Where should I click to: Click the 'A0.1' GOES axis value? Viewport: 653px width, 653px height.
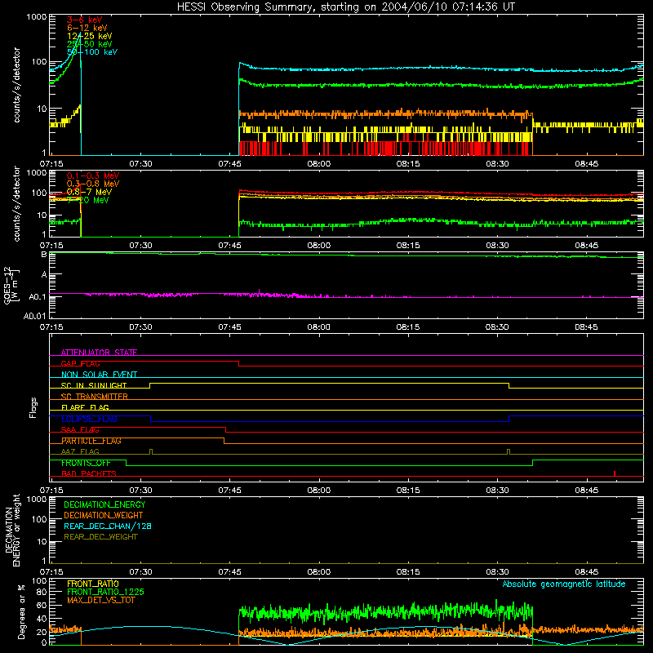pyautogui.click(x=39, y=297)
